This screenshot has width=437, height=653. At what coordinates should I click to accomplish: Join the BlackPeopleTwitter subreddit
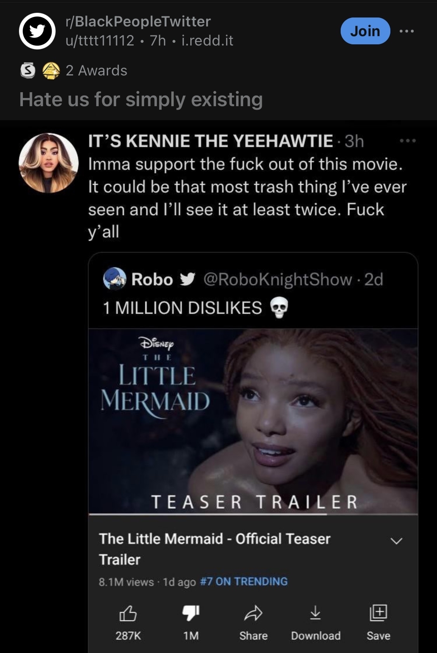365,31
